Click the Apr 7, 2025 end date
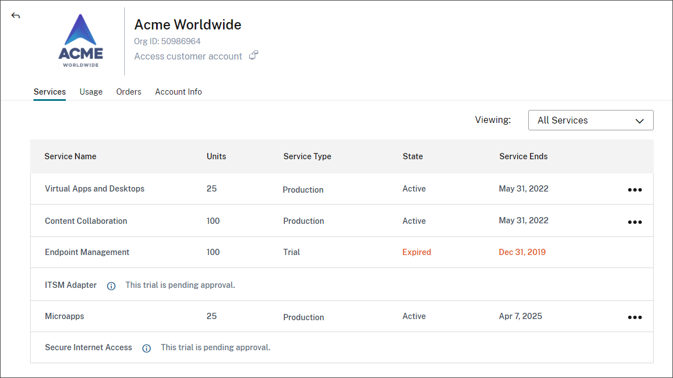The image size is (673, 378). pyautogui.click(x=520, y=316)
